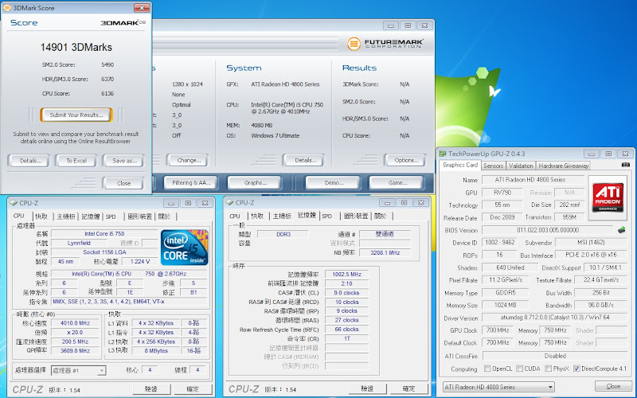Image resolution: width=637 pixels, height=398 pixels.
Task: Select SPD tab in right CPU-Z window
Action: pyautogui.click(x=327, y=217)
